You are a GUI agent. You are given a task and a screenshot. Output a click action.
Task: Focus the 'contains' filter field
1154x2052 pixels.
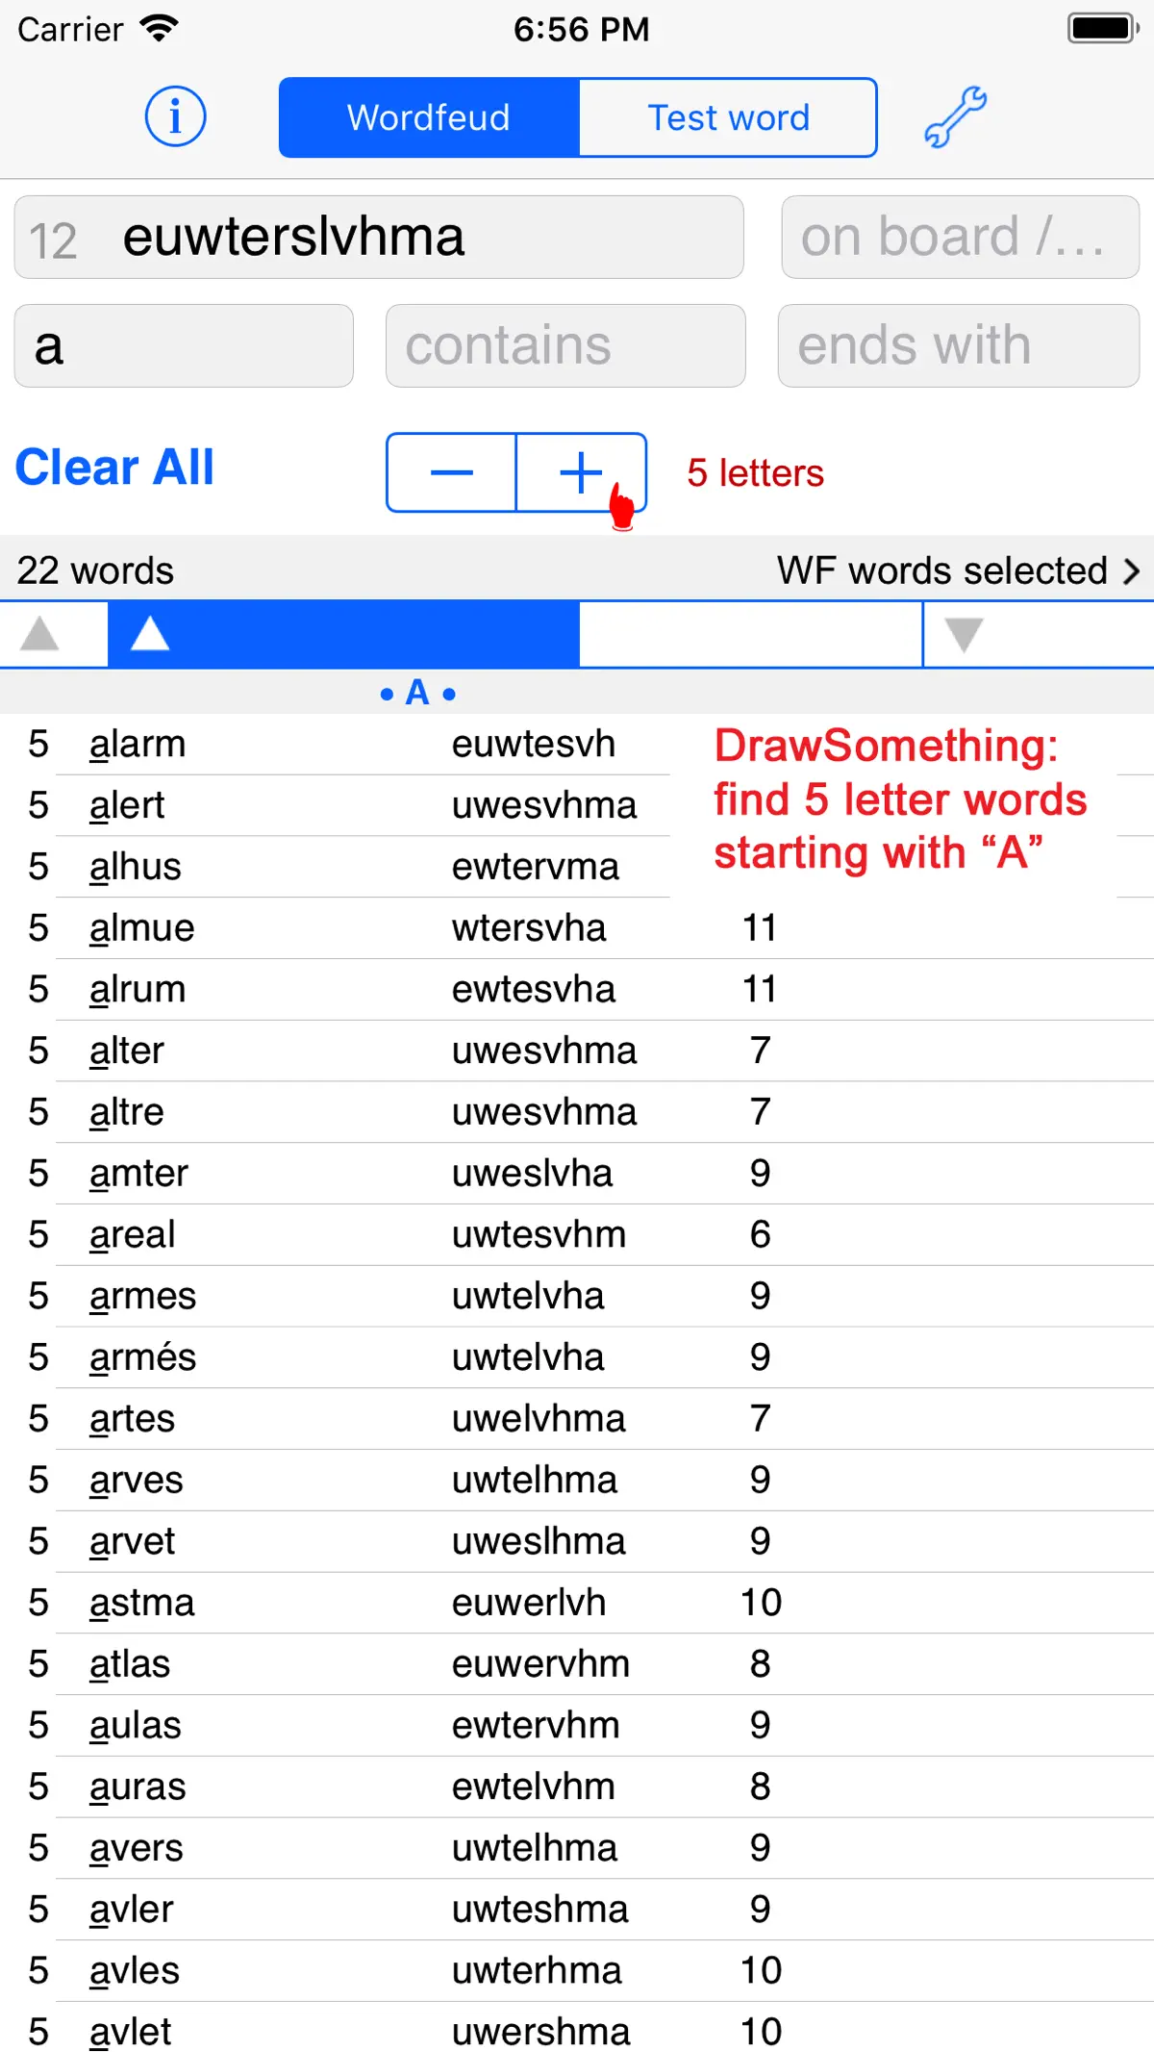pyautogui.click(x=565, y=346)
